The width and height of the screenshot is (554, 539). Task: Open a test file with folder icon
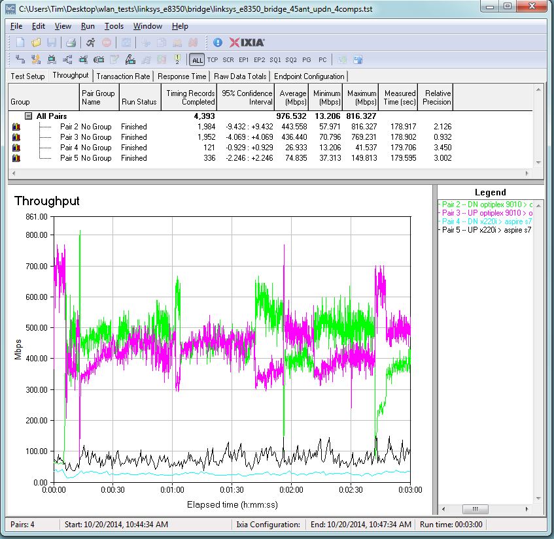pos(36,42)
